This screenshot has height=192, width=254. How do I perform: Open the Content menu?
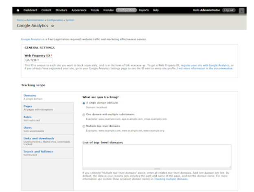coord(46,10)
